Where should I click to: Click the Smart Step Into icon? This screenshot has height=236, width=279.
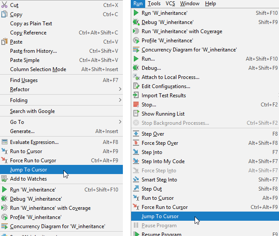click(136, 179)
